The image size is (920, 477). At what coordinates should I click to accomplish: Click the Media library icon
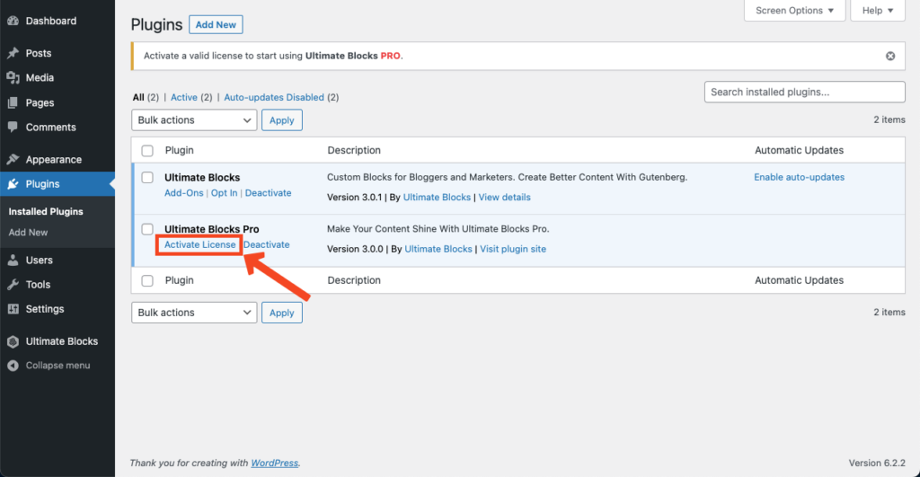13,77
